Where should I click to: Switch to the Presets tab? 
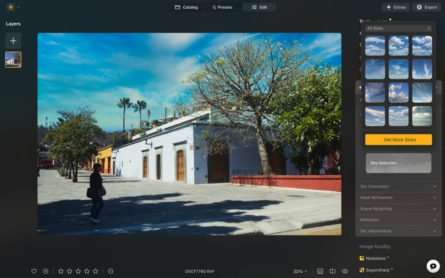pos(223,7)
